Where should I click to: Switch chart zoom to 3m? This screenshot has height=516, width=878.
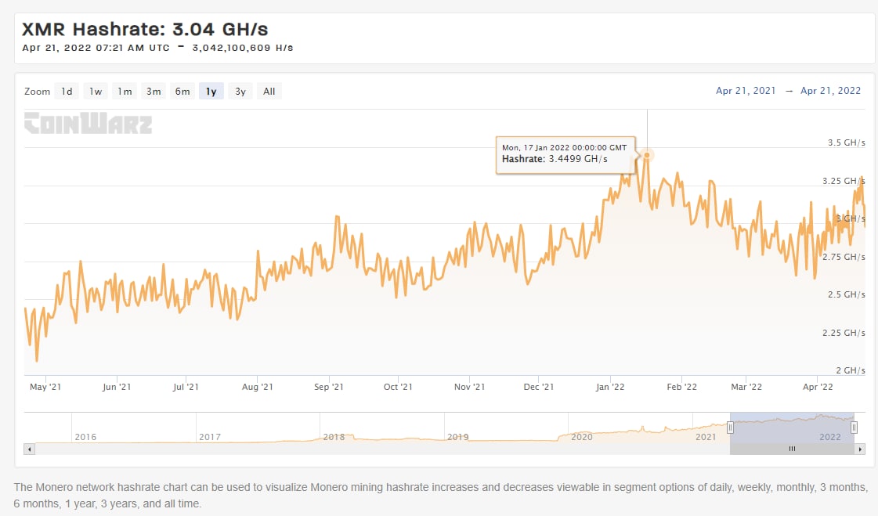coord(154,92)
